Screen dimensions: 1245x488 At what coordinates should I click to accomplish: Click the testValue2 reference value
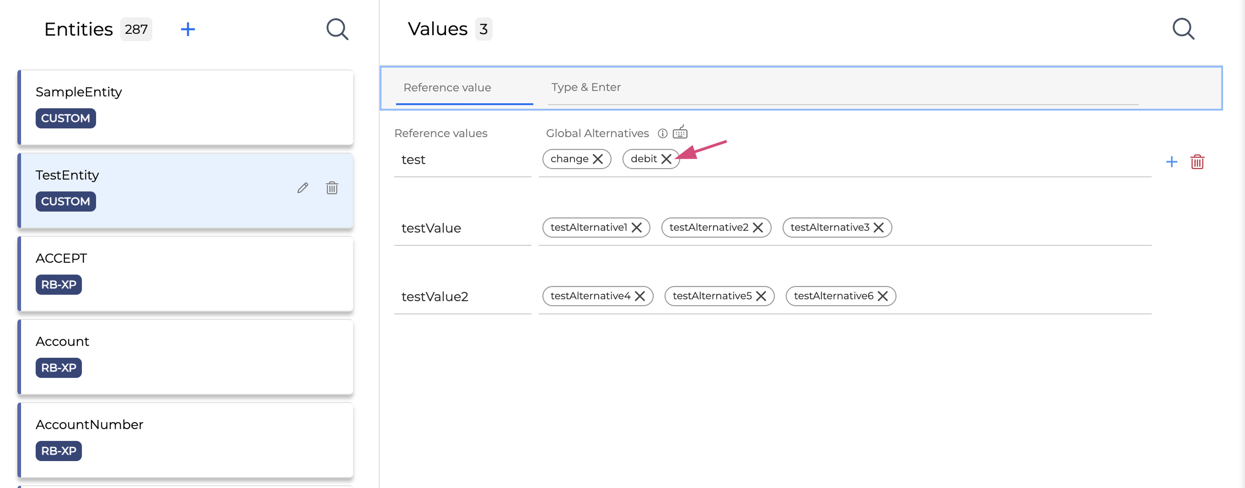pyautogui.click(x=435, y=297)
